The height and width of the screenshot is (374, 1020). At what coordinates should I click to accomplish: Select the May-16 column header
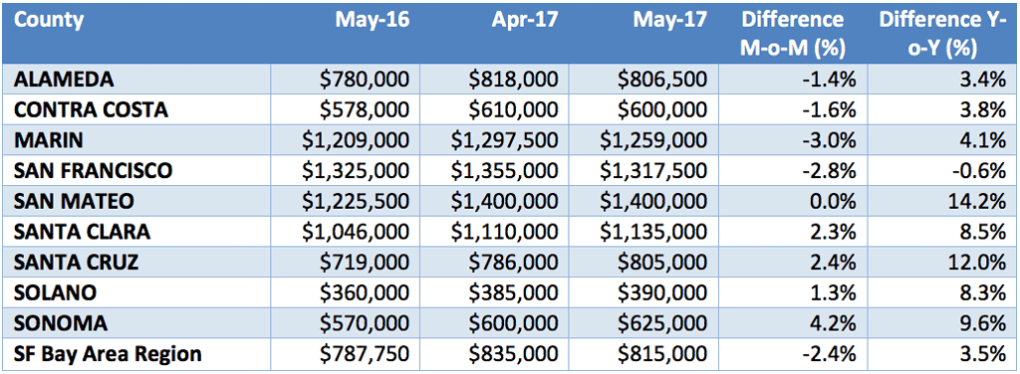tap(373, 20)
